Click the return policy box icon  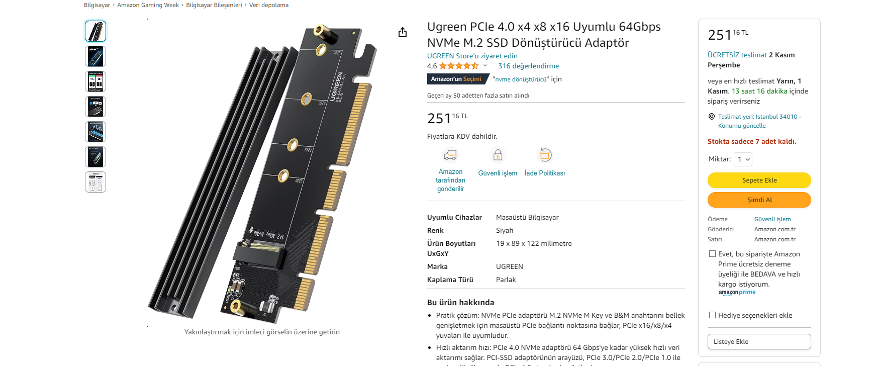545,155
